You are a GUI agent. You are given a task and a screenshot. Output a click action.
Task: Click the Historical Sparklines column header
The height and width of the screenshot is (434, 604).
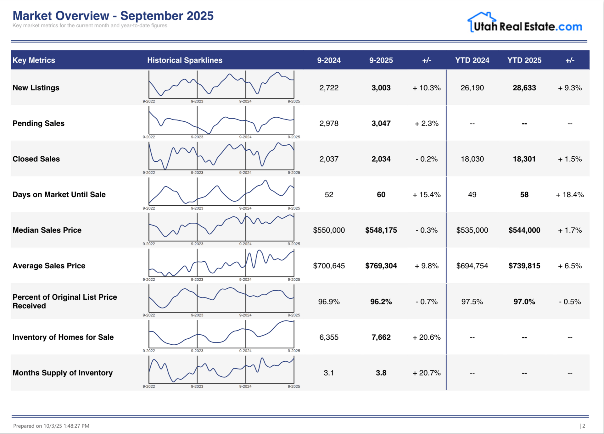[x=185, y=60]
